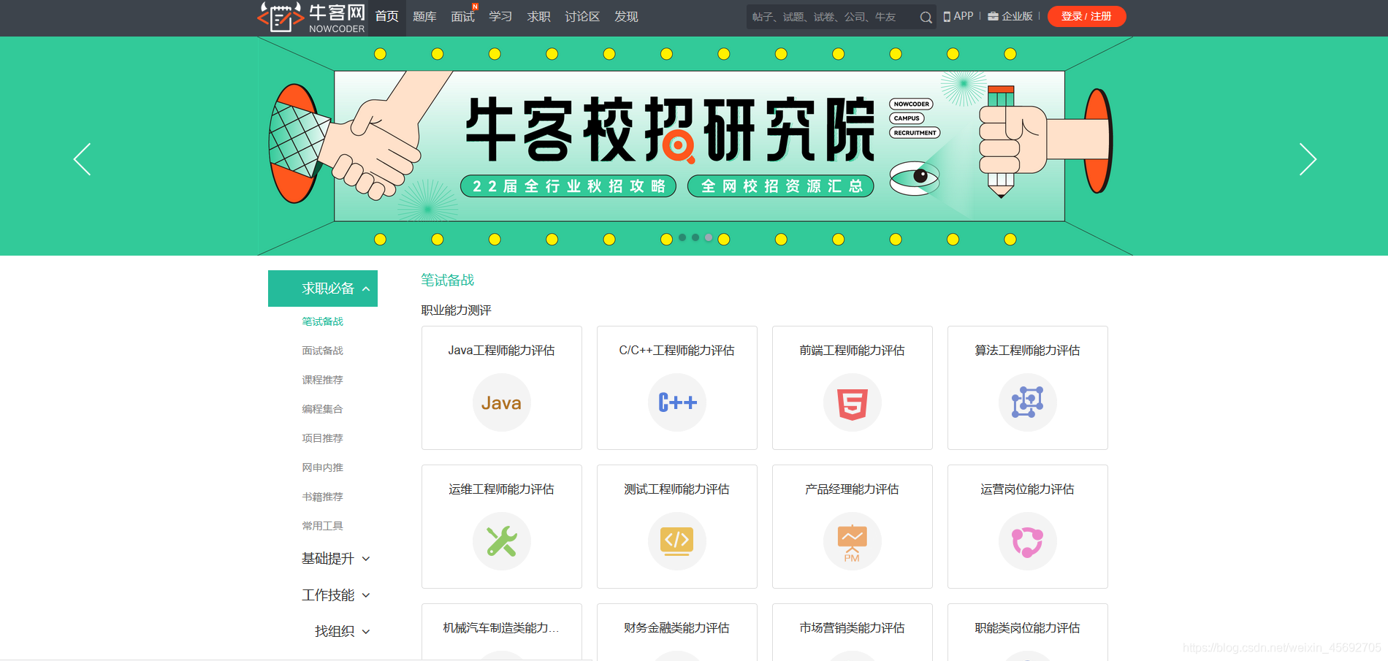Open 讨论区 in top navigation
Screen dimensions: 1388x661
click(x=582, y=17)
